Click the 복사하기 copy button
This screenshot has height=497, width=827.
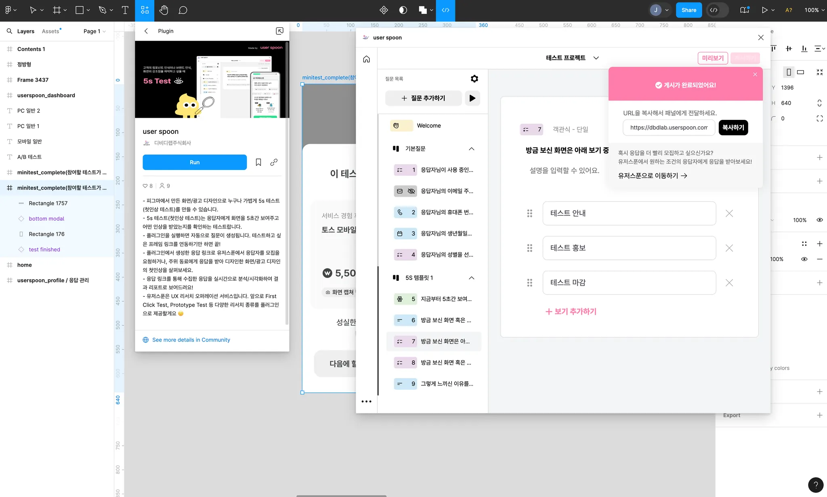click(733, 127)
